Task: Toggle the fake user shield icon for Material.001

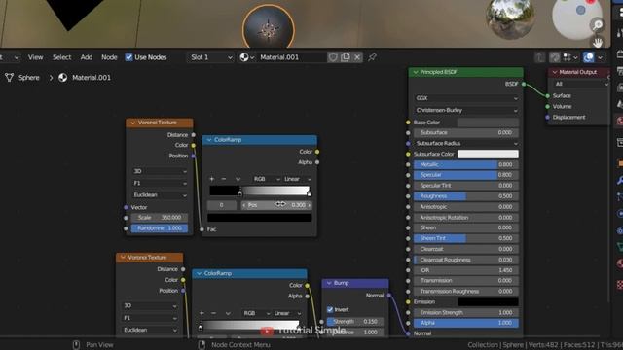Action: [333, 57]
